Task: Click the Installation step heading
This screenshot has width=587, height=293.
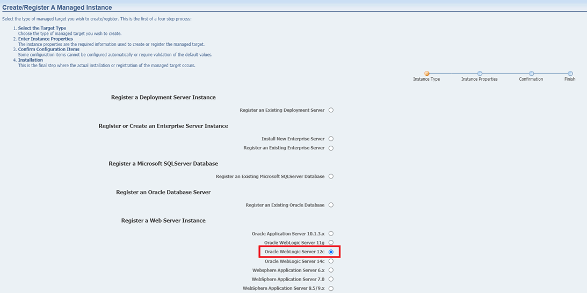Action: click(x=30, y=60)
